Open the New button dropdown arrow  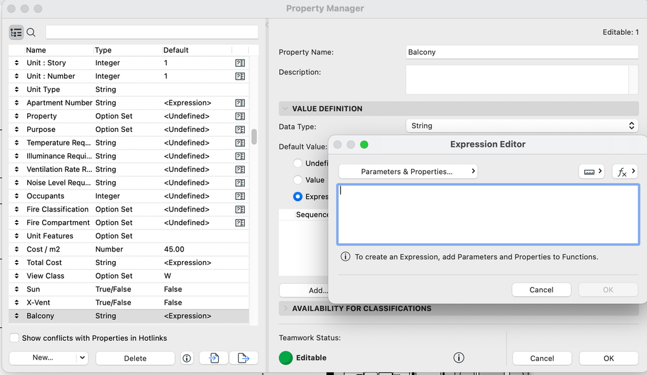click(x=82, y=358)
